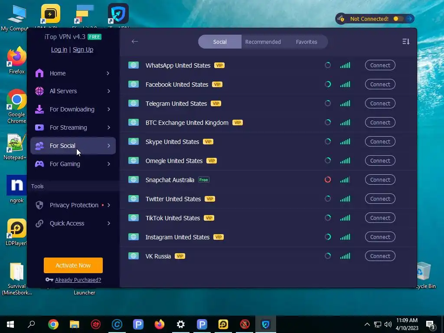
Task: Expand the Home menu chevron
Action: point(108,73)
